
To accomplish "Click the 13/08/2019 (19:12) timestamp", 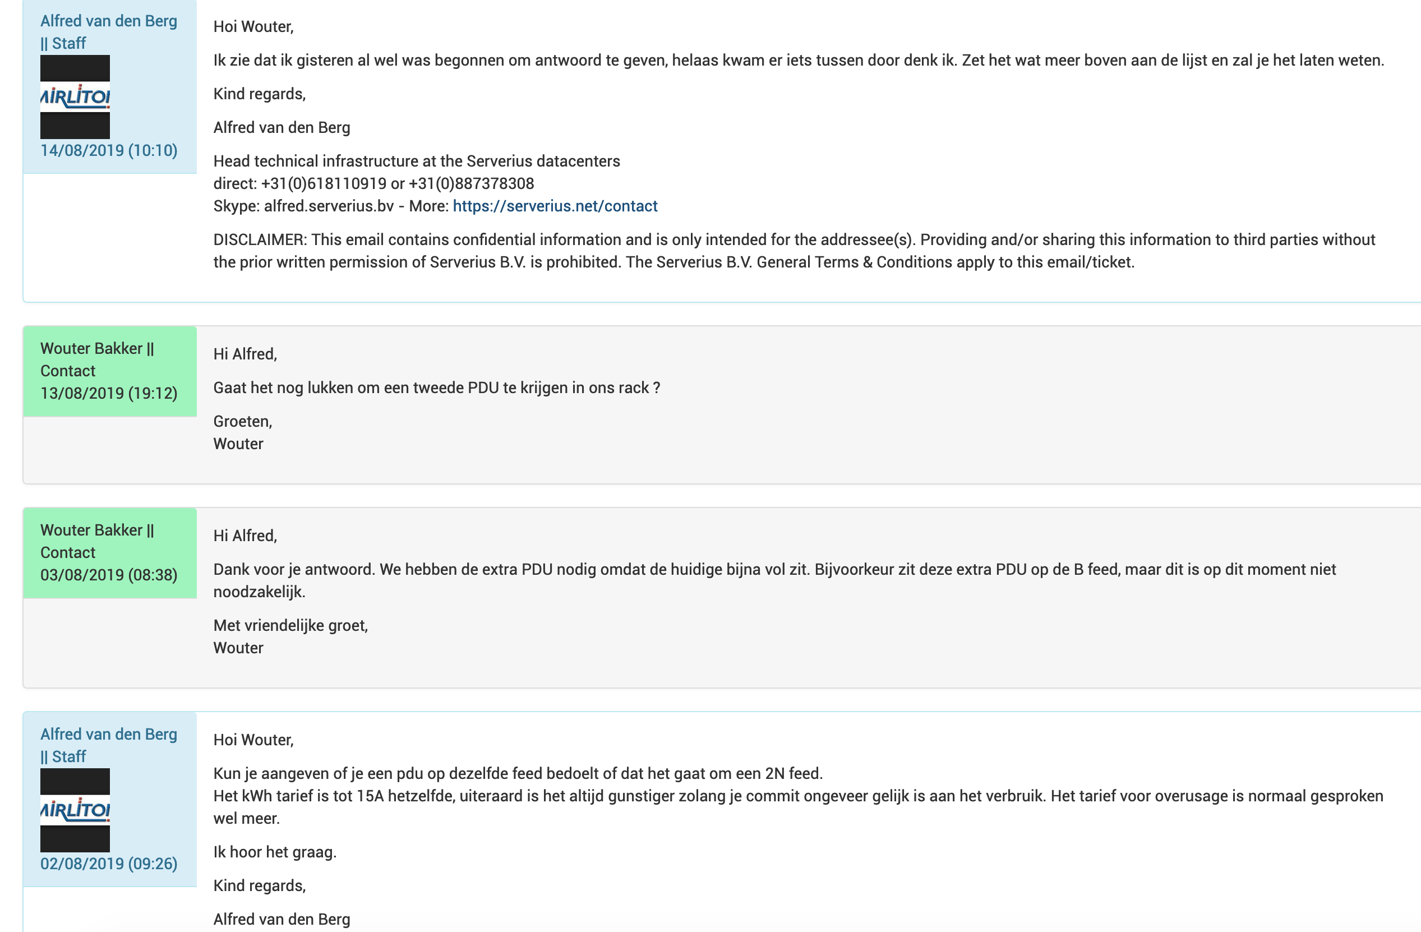I will click(109, 394).
